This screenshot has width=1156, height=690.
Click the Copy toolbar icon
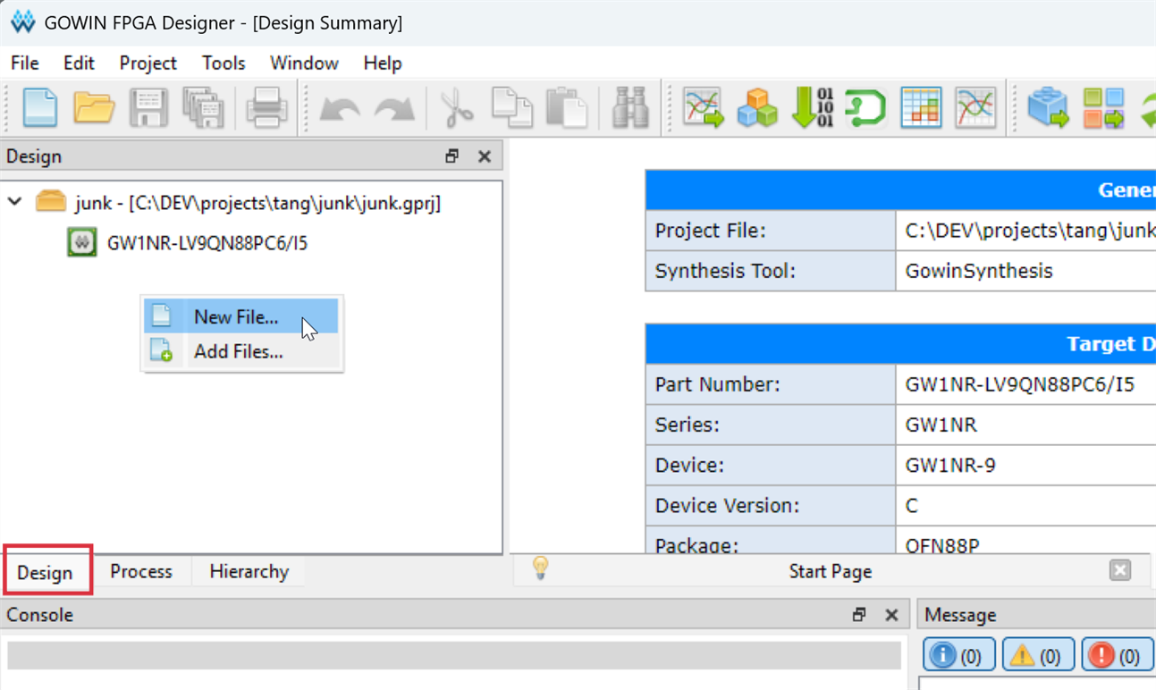click(x=511, y=107)
